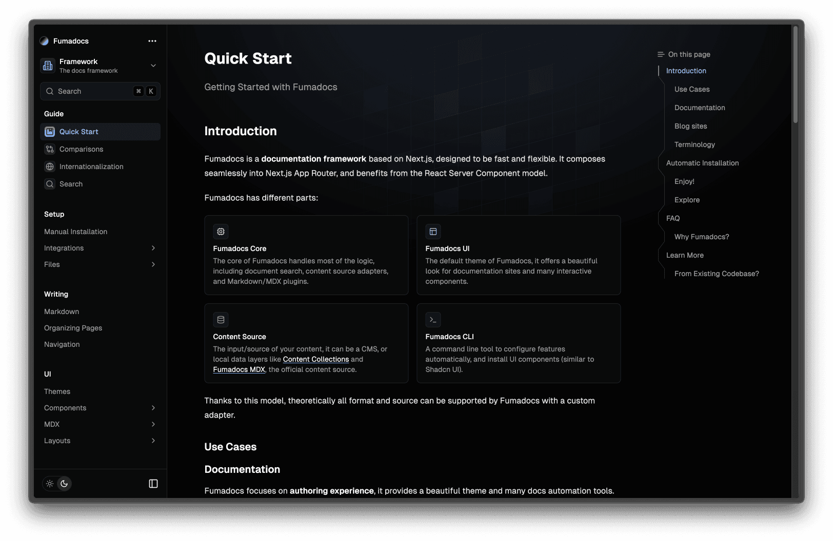This screenshot has height=541, width=833.
Task: Open the Manual Installation page
Action: click(76, 232)
